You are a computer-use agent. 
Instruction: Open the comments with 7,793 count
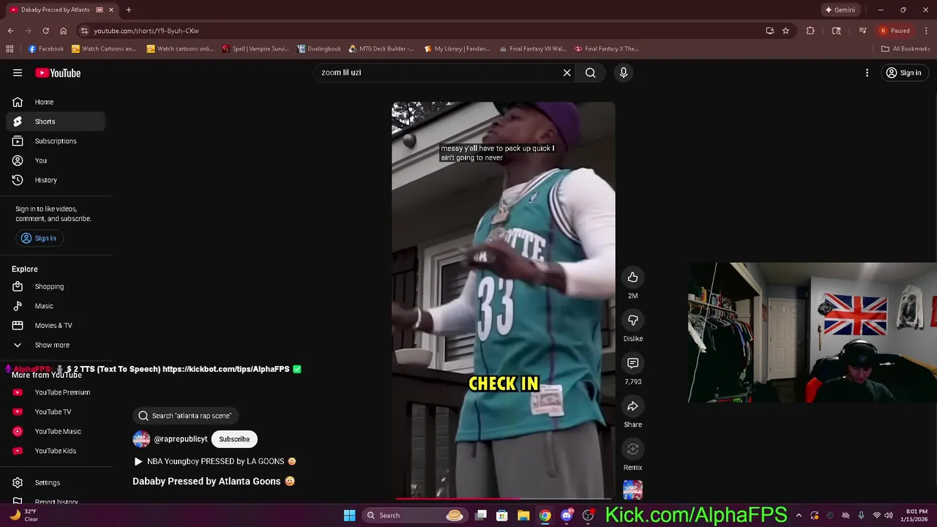pyautogui.click(x=632, y=363)
